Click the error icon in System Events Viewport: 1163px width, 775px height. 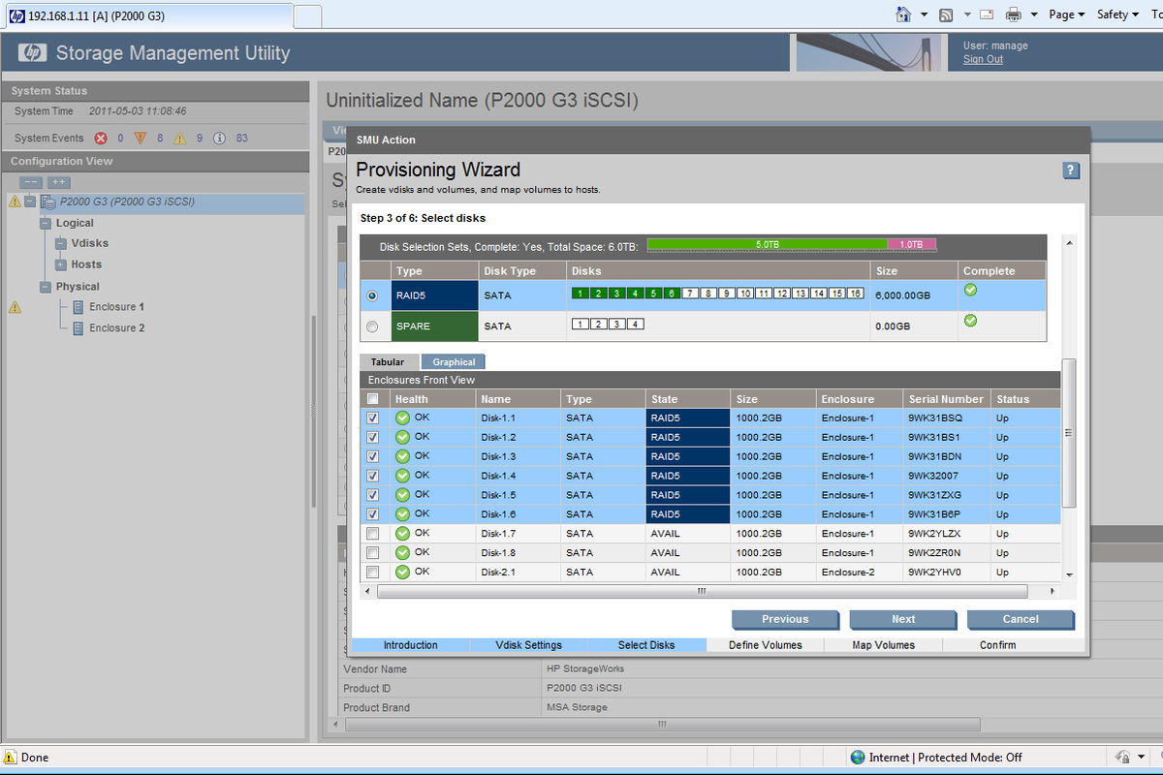pyautogui.click(x=101, y=138)
